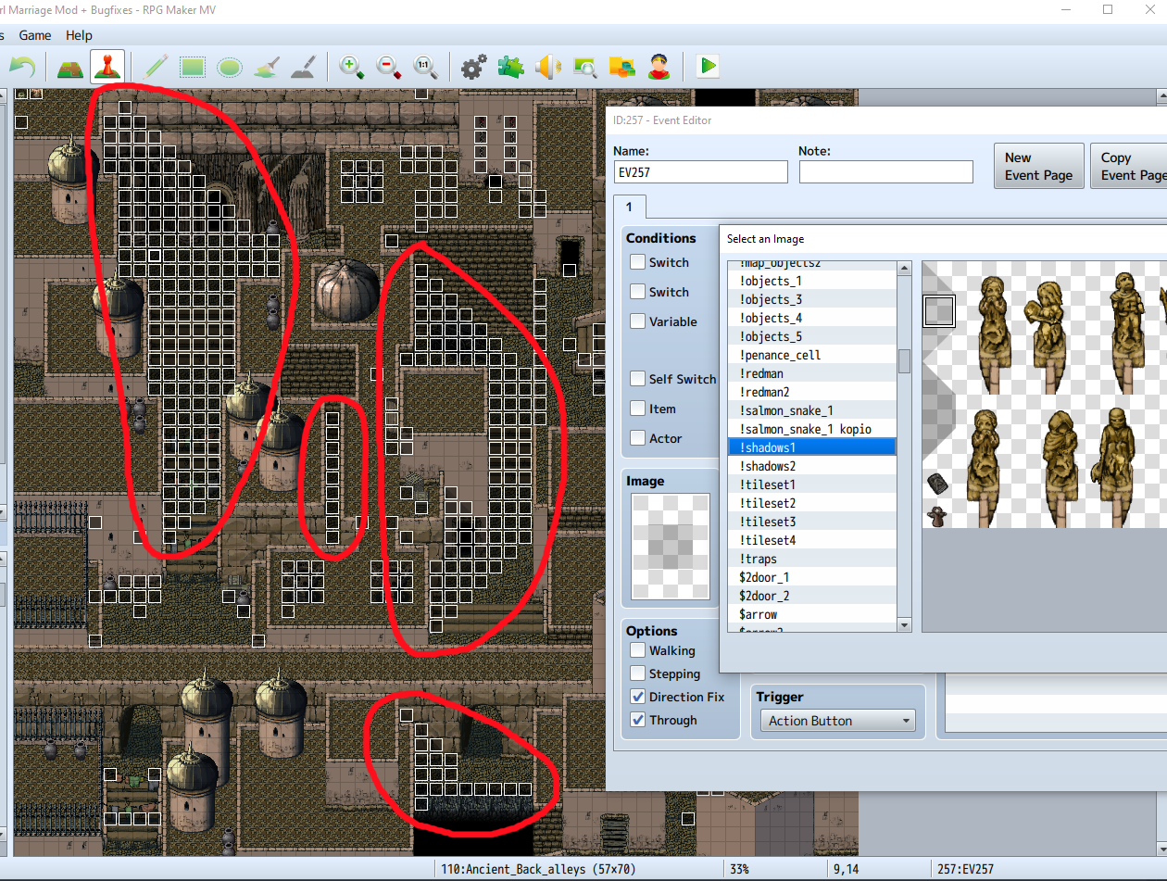Select $2door_1 in image list
This screenshot has height=881, width=1167.
812,577
